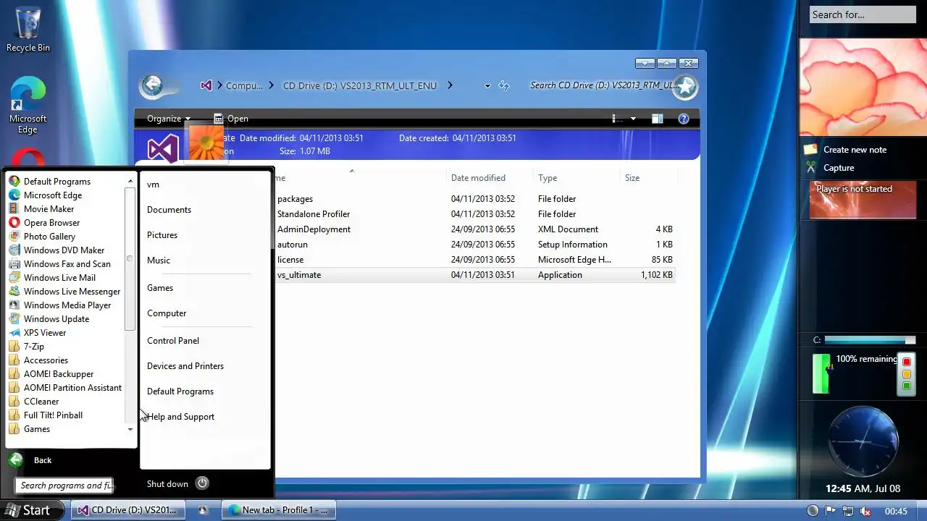Image resolution: width=927 pixels, height=521 pixels.
Task: Click the Visual Studio icon in address bar
Action: click(206, 85)
